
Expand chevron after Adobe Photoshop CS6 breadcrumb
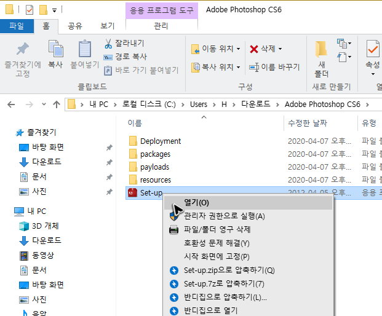point(367,105)
